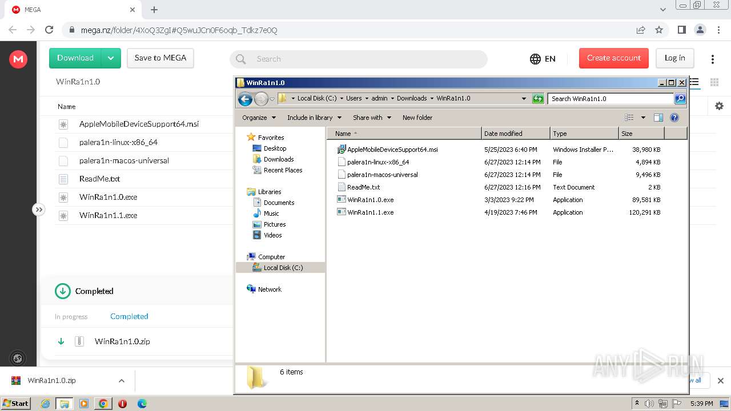
Task: Click the red Create account button
Action: click(614, 58)
